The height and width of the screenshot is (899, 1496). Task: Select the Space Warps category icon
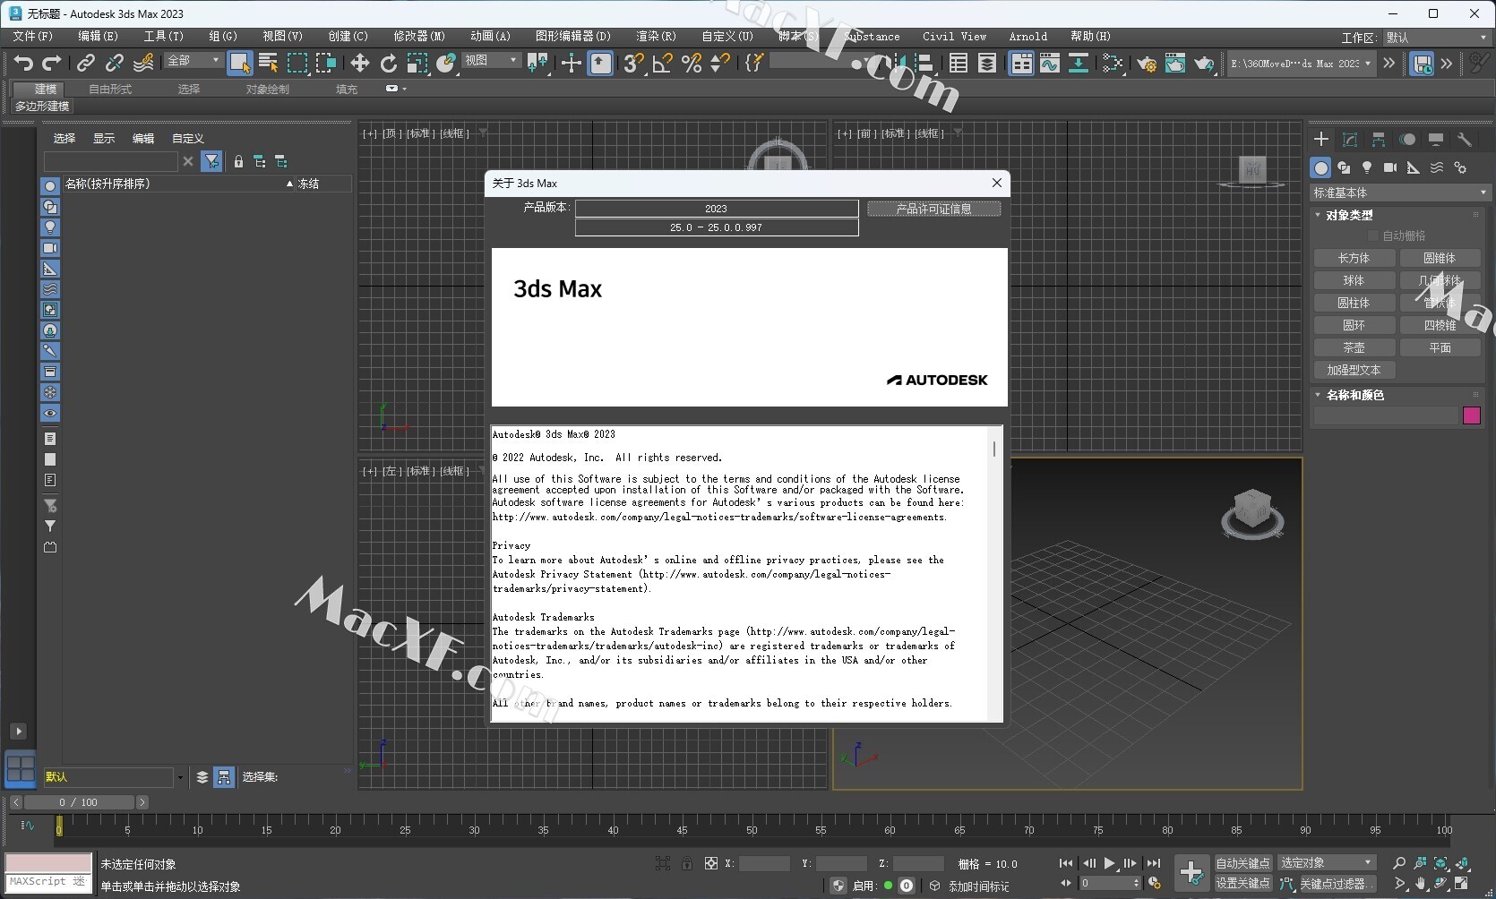(1437, 167)
